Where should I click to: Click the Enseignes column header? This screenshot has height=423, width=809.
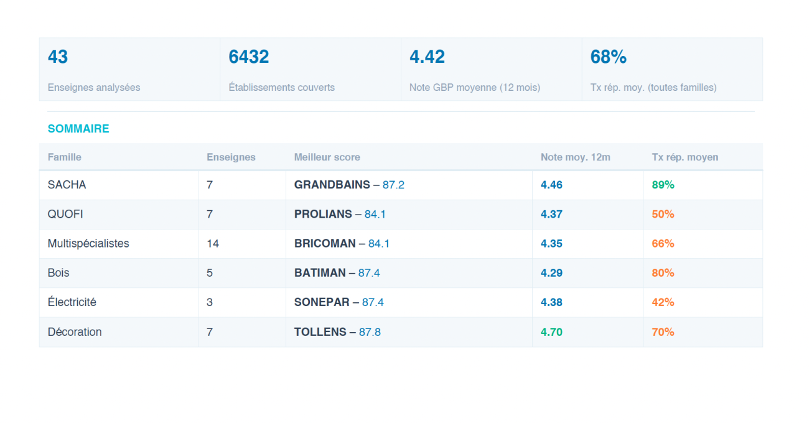pos(231,157)
